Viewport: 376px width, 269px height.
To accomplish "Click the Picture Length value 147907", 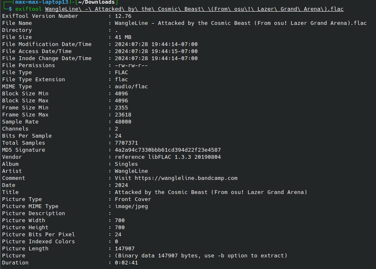I will [124, 249].
